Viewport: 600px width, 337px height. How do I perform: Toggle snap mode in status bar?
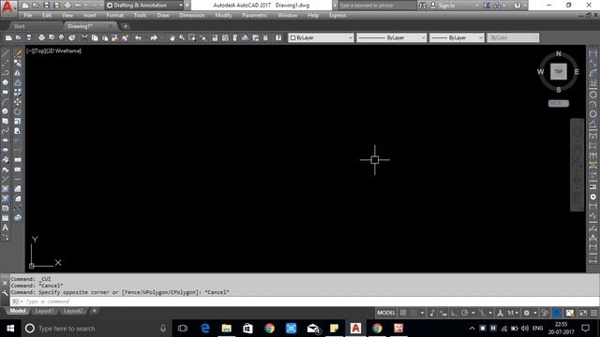413,313
